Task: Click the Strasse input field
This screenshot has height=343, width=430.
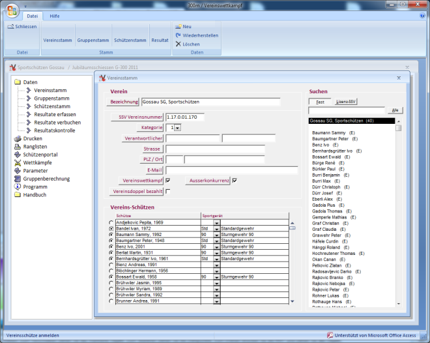Action: tap(214, 149)
